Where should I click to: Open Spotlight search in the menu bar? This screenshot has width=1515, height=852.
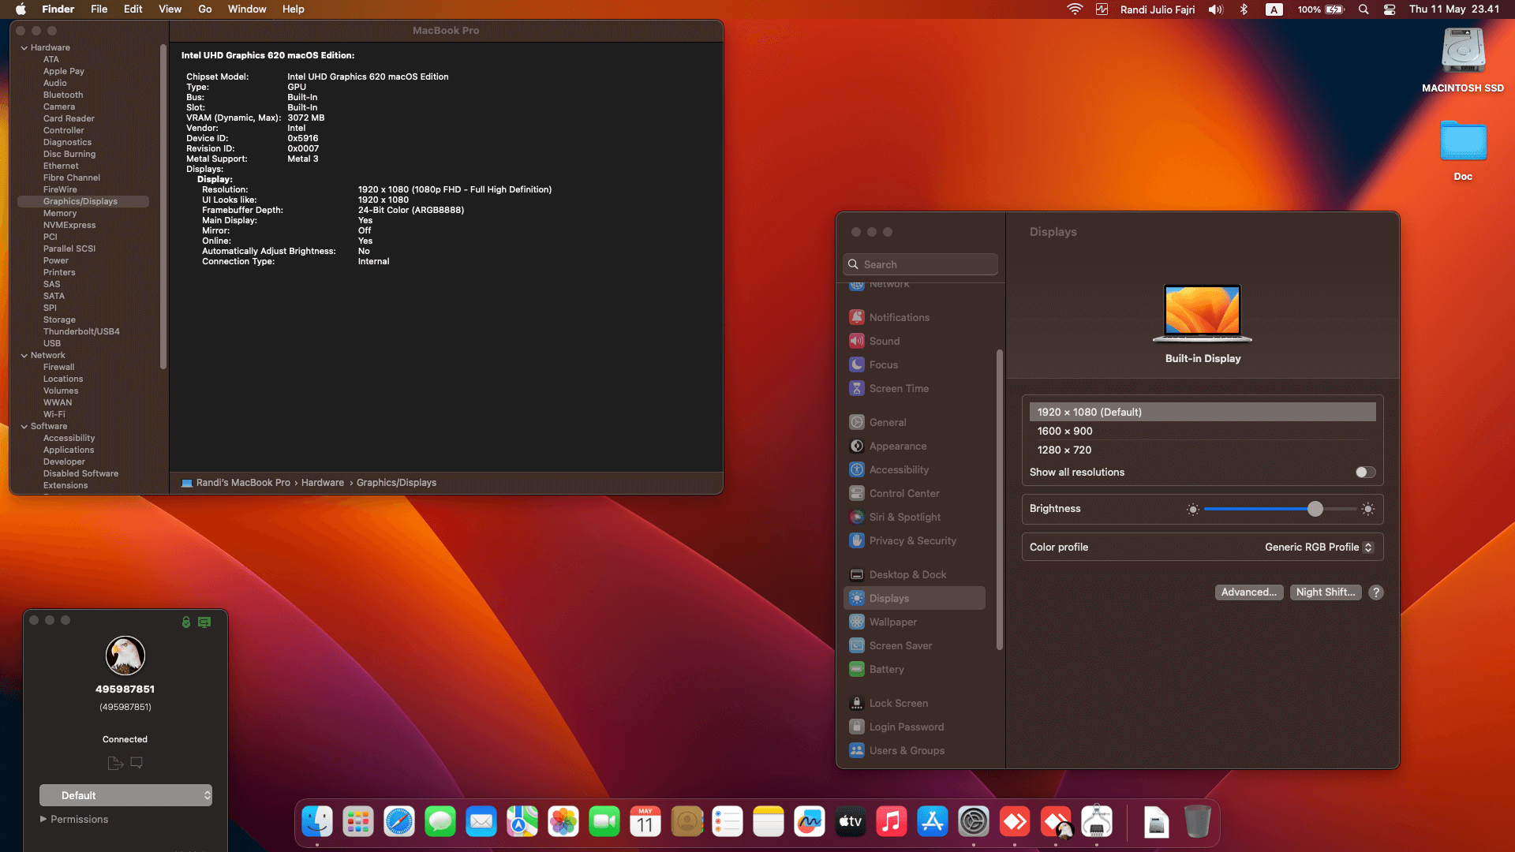(1363, 9)
